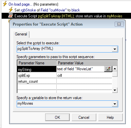Open the return value variable dropdown
This screenshot has width=131, height=128.
click(115, 104)
